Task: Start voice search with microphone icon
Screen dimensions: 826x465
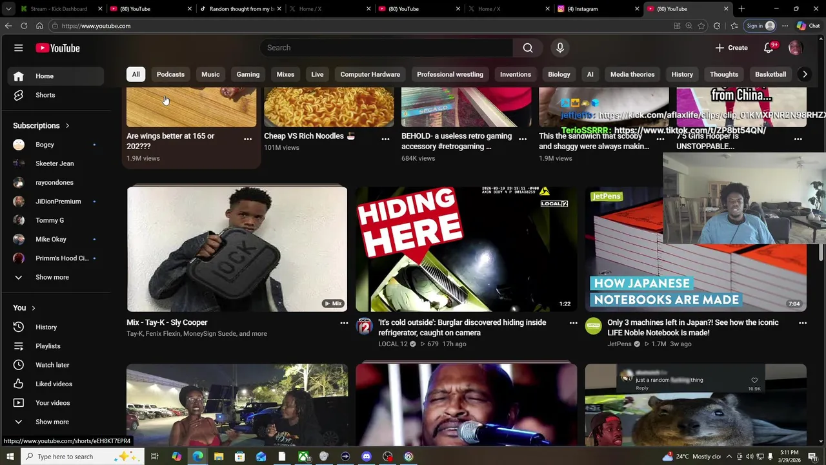Action: coord(560,48)
